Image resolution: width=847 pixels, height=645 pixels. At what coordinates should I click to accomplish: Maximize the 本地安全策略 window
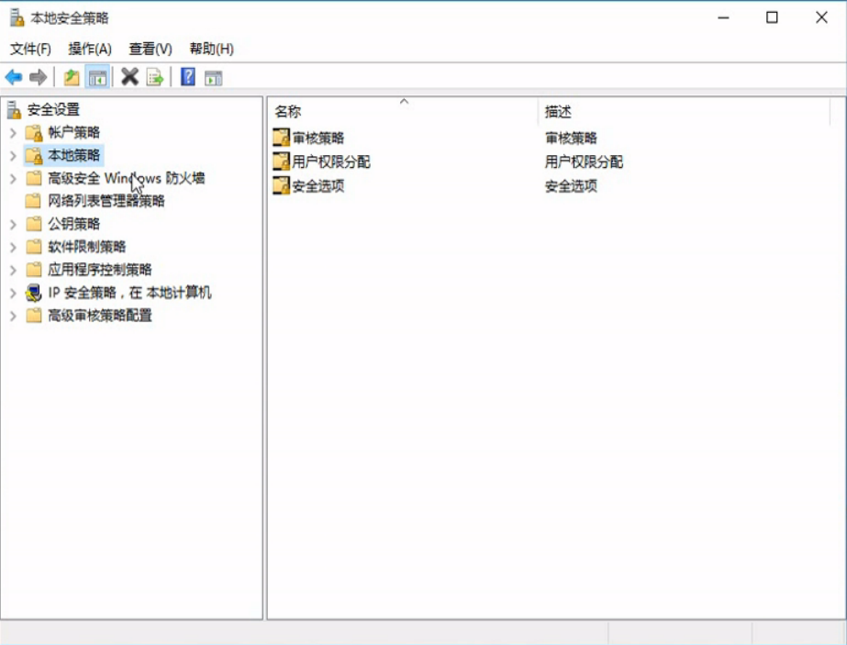(x=772, y=17)
